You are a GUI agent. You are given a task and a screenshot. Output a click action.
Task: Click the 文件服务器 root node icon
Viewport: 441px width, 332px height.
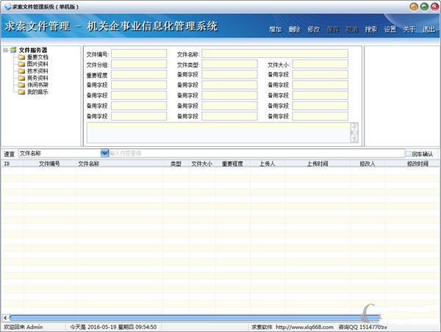pyautogui.click(x=13, y=50)
